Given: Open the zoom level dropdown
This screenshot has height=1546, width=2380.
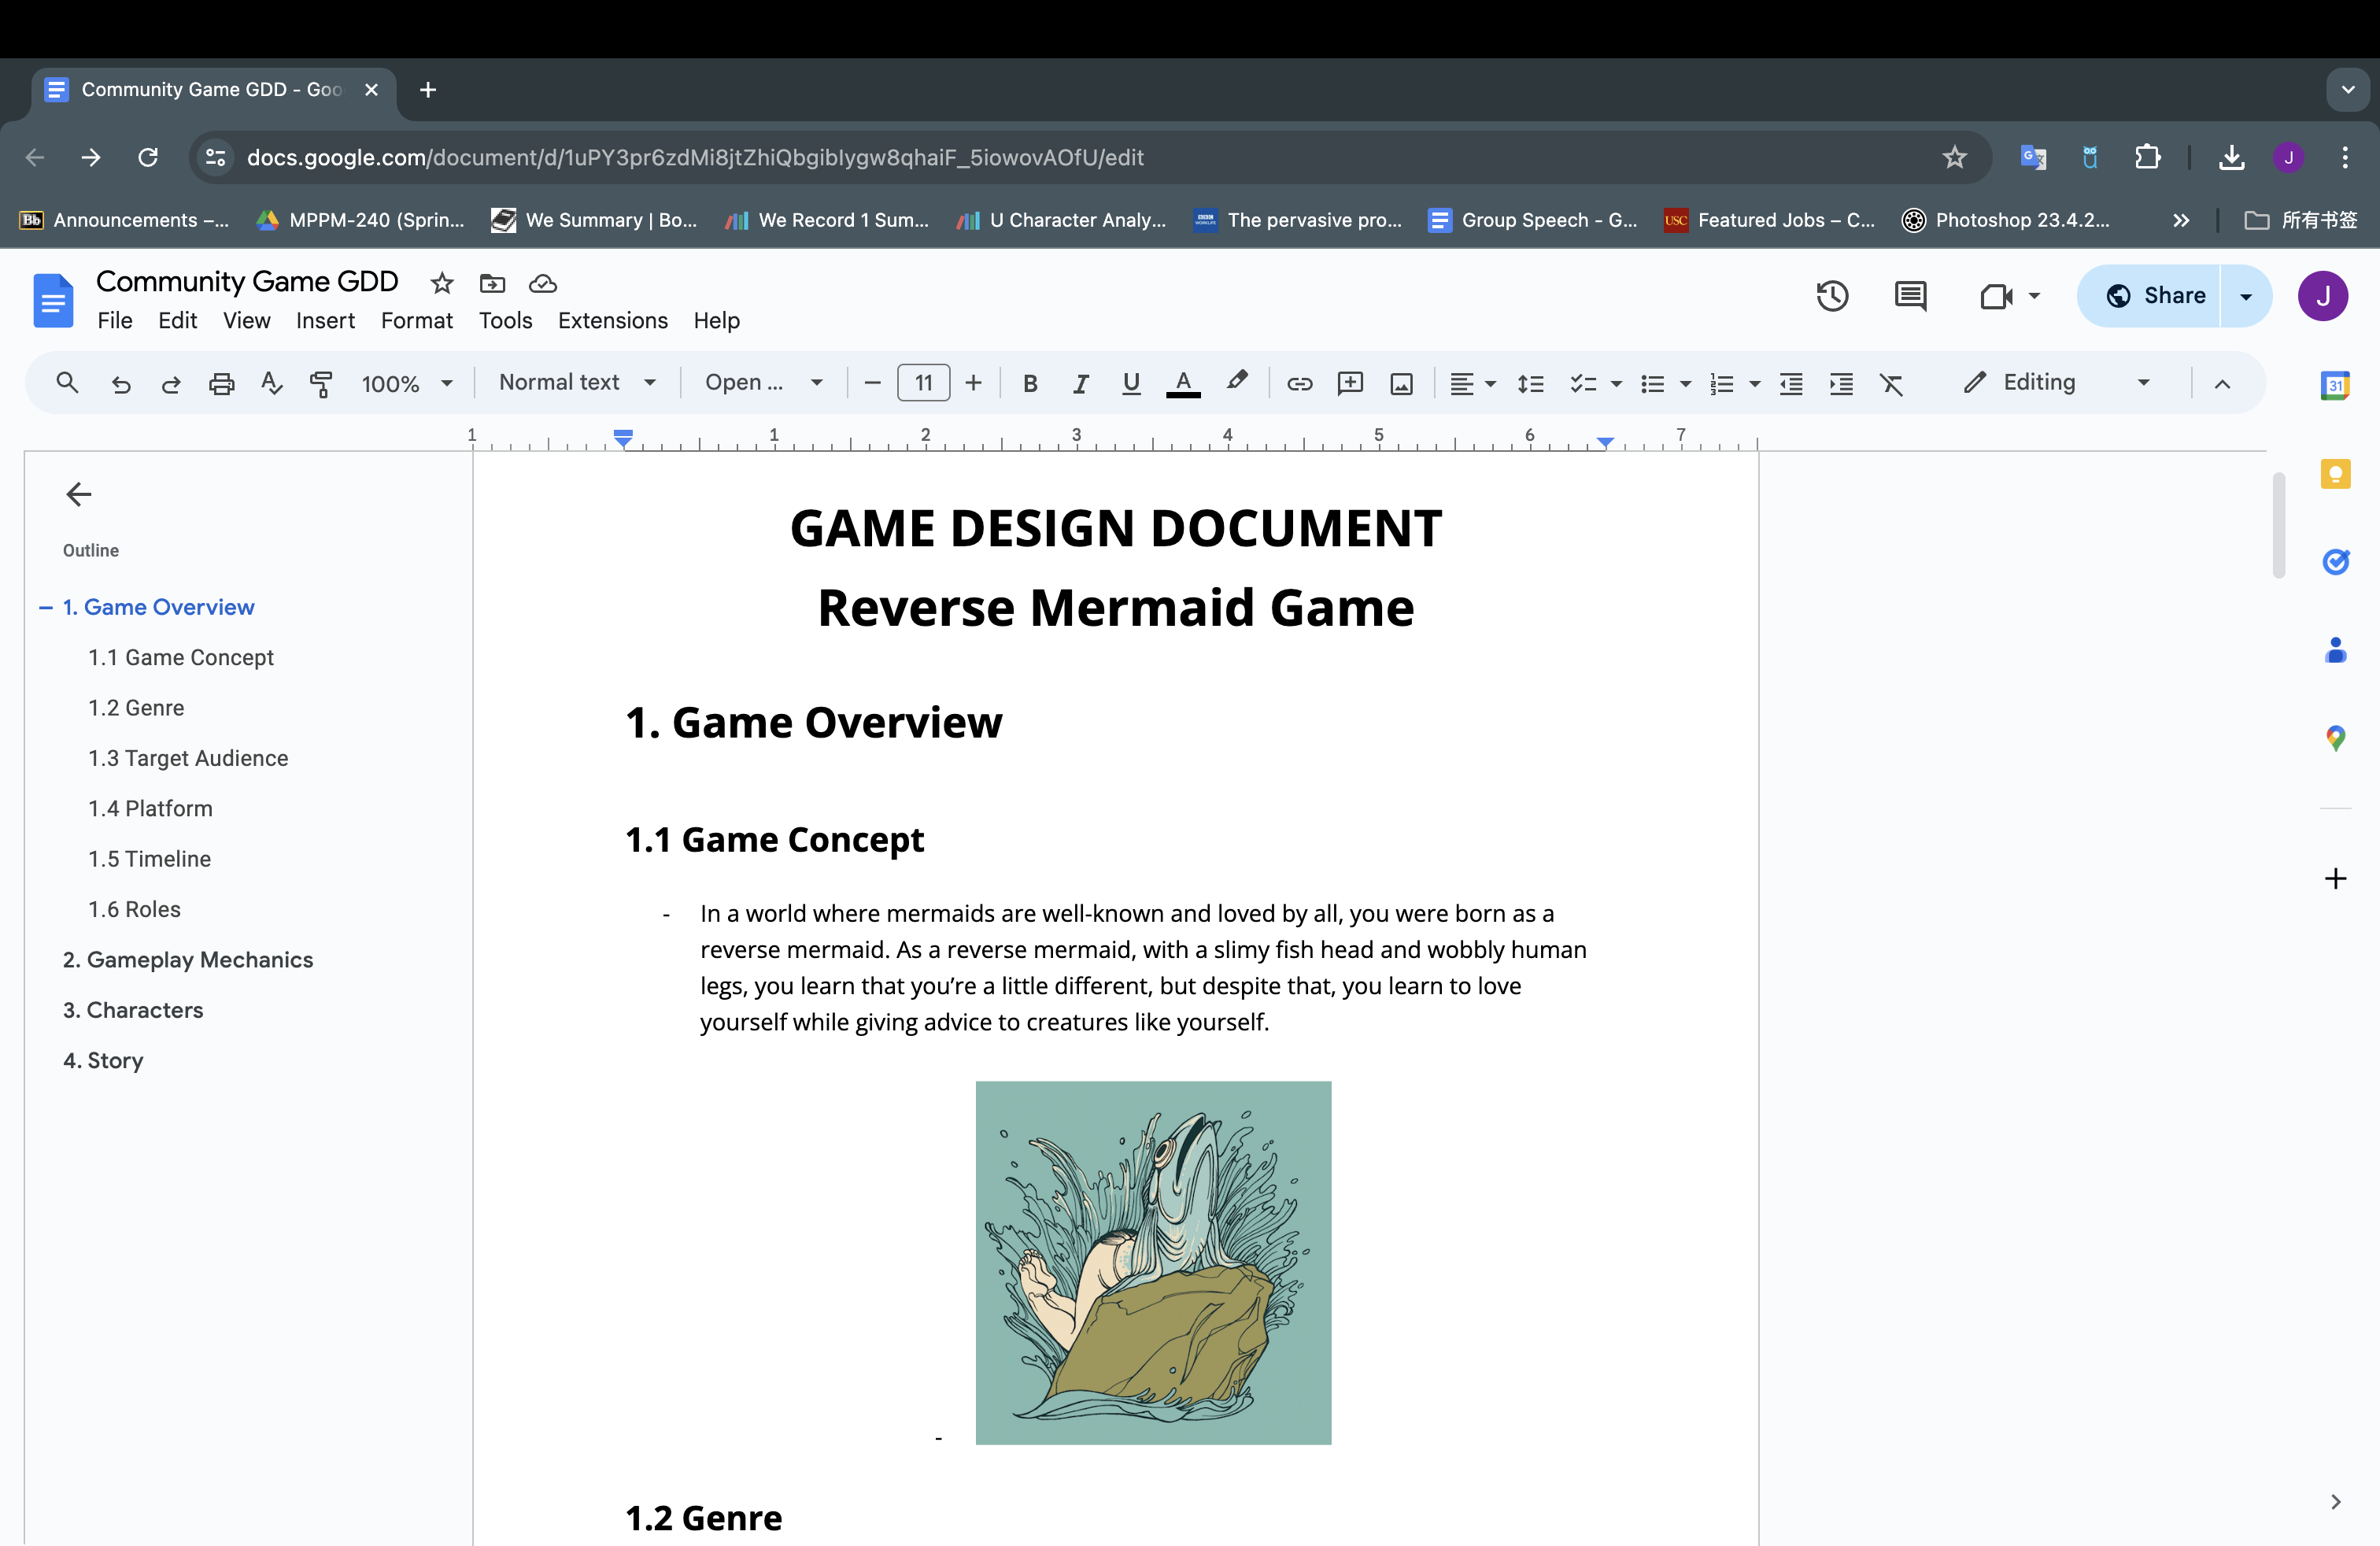Looking at the screenshot, I should (407, 383).
